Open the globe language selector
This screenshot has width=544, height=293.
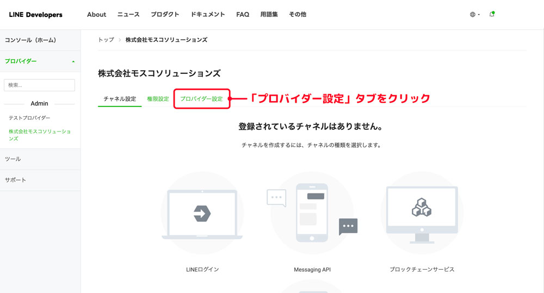tap(474, 15)
